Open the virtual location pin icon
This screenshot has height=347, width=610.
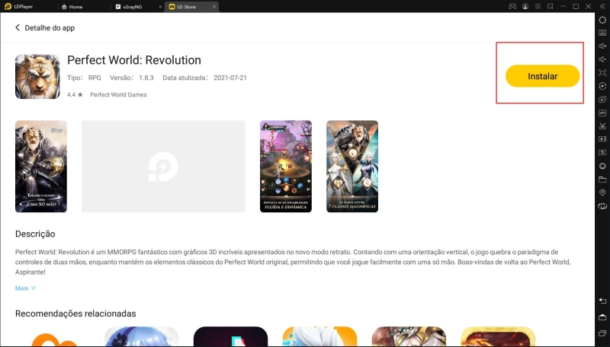602,193
